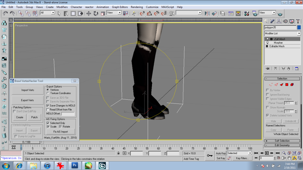Click the time slider 0 / 100

26,142
